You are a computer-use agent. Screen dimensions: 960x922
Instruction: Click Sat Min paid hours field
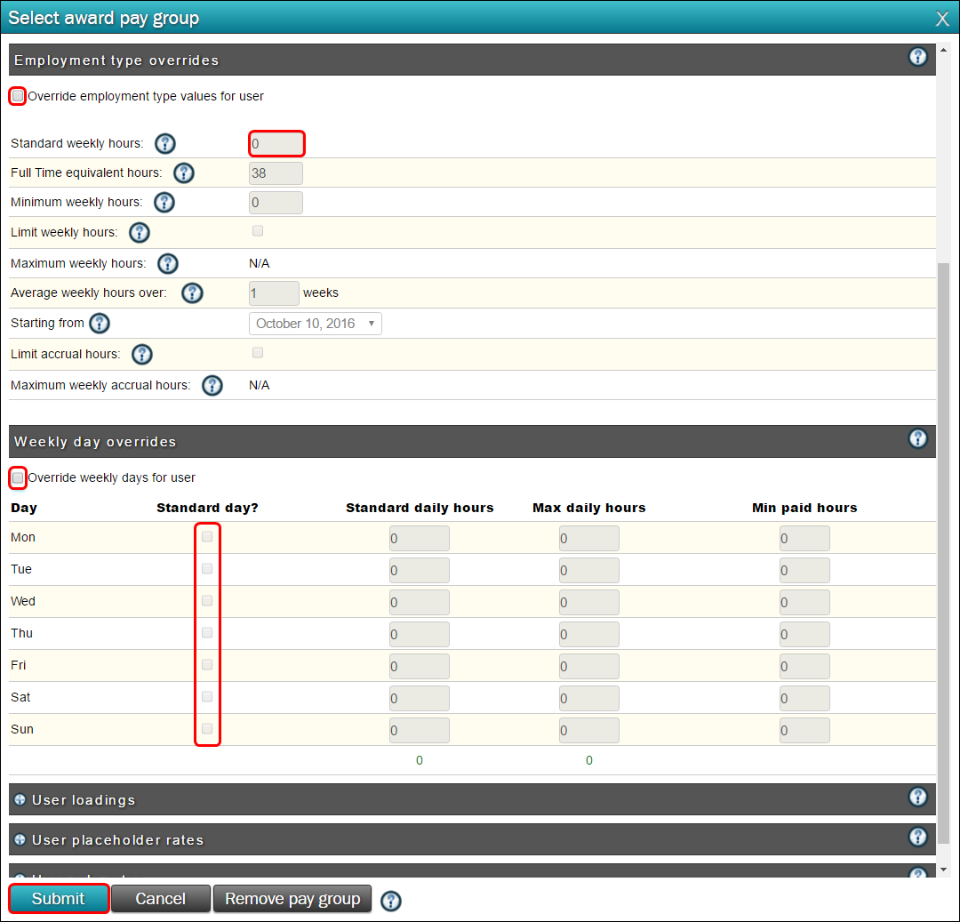804,699
